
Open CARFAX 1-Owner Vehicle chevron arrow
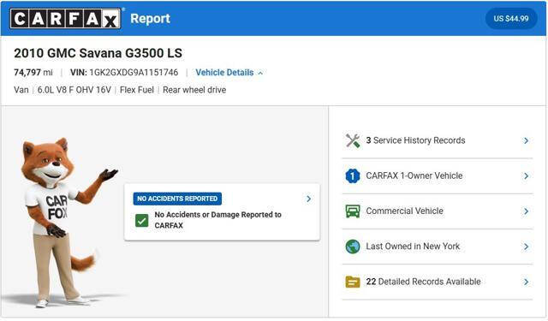[x=526, y=176]
